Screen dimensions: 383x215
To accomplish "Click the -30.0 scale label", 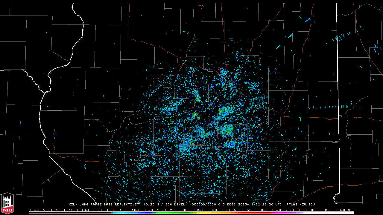I will click(x=34, y=210).
